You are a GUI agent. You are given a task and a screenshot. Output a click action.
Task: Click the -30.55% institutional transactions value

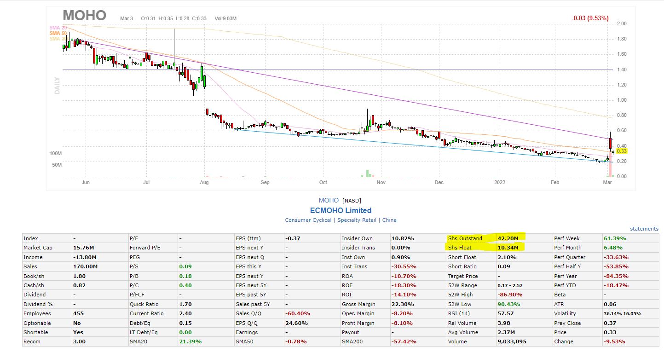[x=404, y=266]
